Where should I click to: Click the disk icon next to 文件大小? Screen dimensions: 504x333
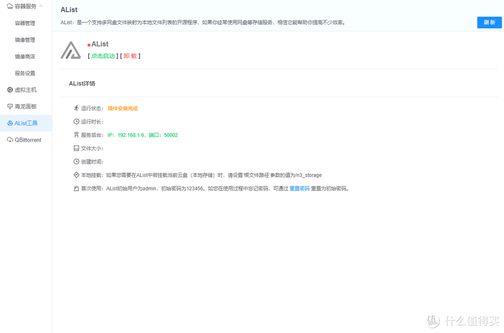point(76,148)
